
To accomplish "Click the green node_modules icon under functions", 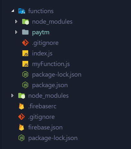I will [x=25, y=22].
